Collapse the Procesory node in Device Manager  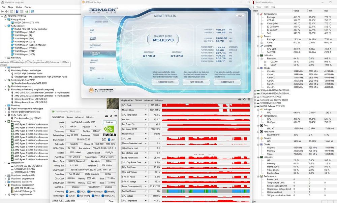(5, 121)
